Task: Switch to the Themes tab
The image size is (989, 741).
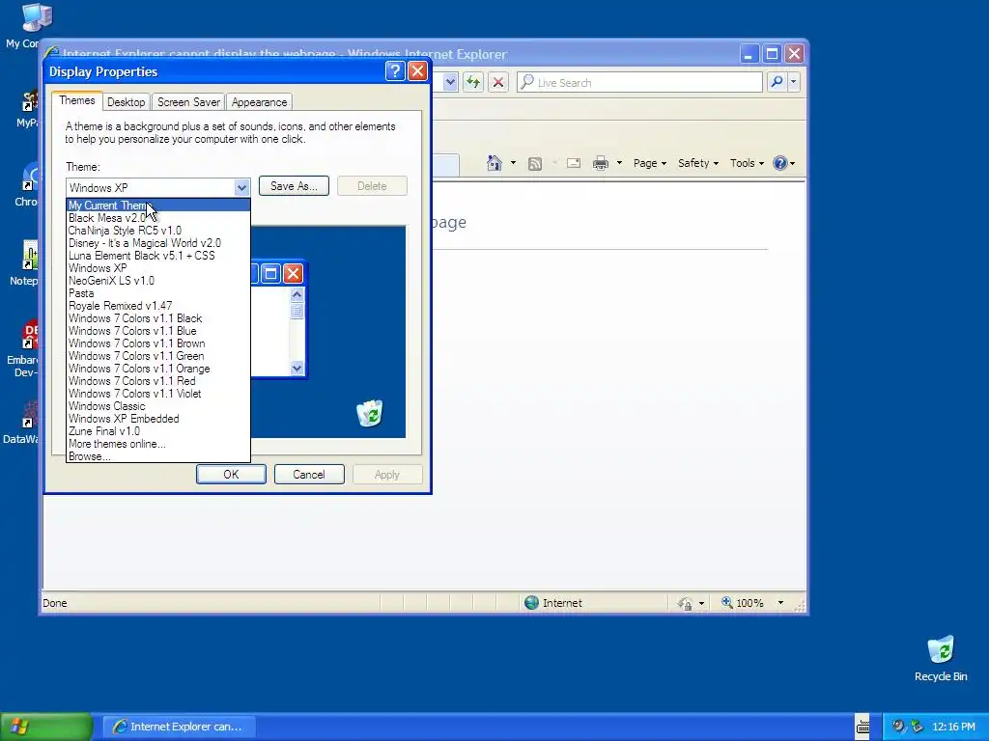Action: tap(77, 100)
